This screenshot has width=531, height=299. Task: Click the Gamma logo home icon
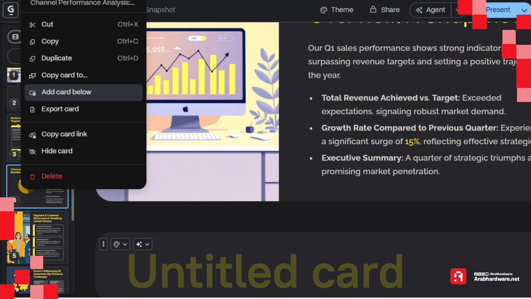point(11,10)
